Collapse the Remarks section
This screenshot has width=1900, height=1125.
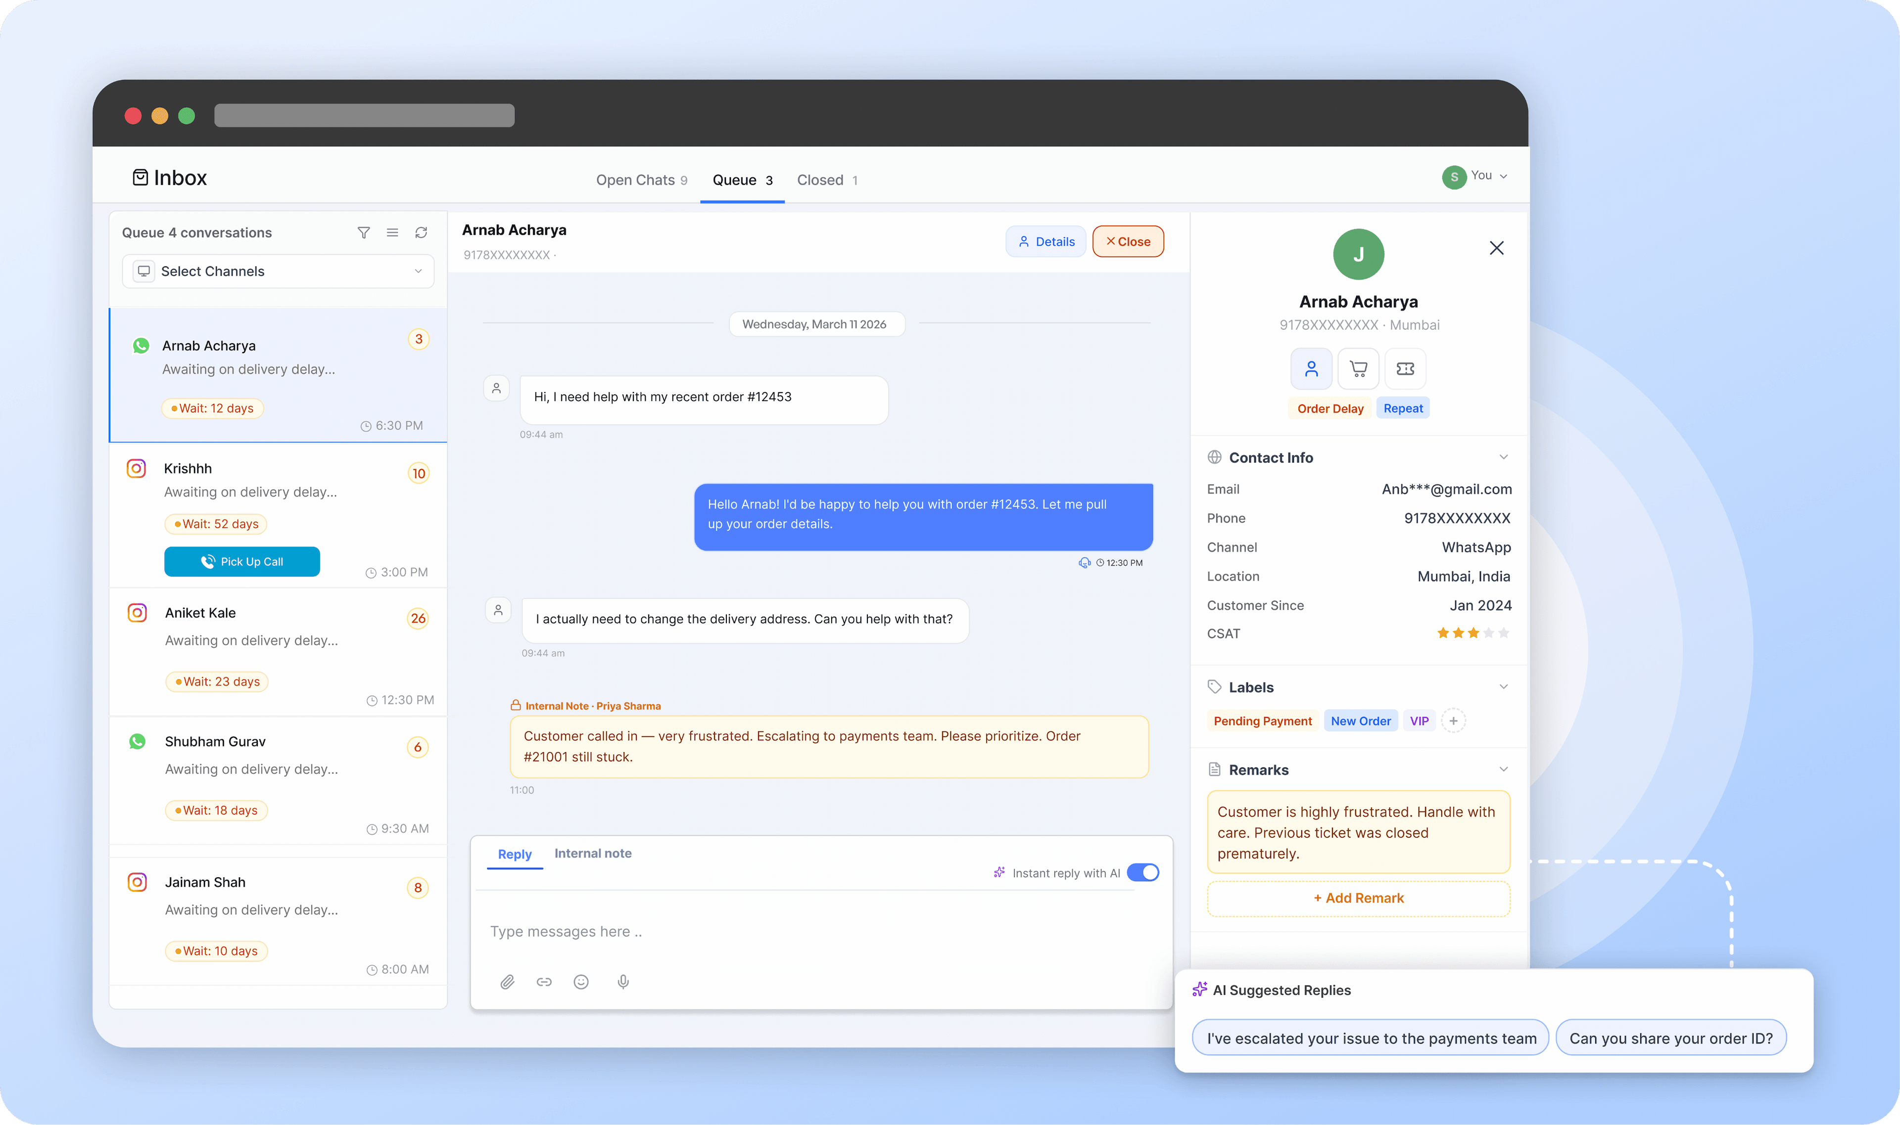(x=1503, y=769)
